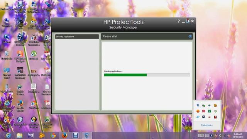This screenshot has height=139, width=247.
Task: Click the dark monitor icon in tray popup
Action: [x=204, y=117]
